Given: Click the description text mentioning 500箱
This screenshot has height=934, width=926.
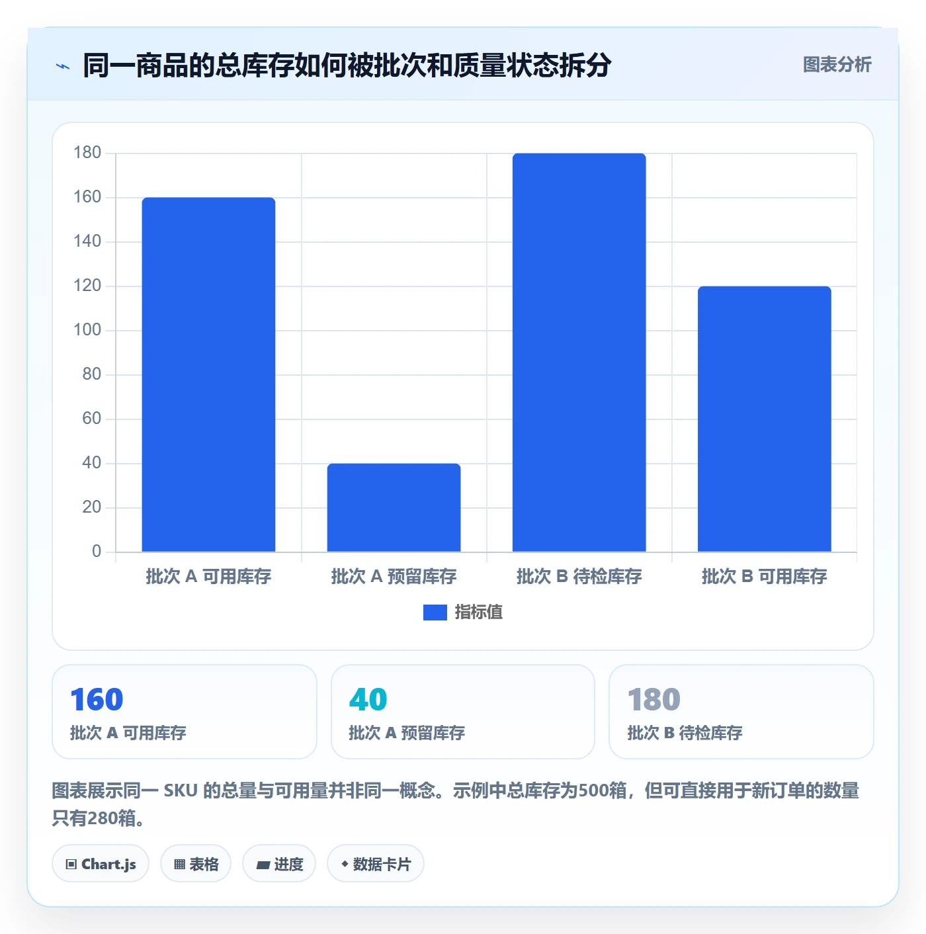Looking at the screenshot, I should pyautogui.click(x=456, y=804).
